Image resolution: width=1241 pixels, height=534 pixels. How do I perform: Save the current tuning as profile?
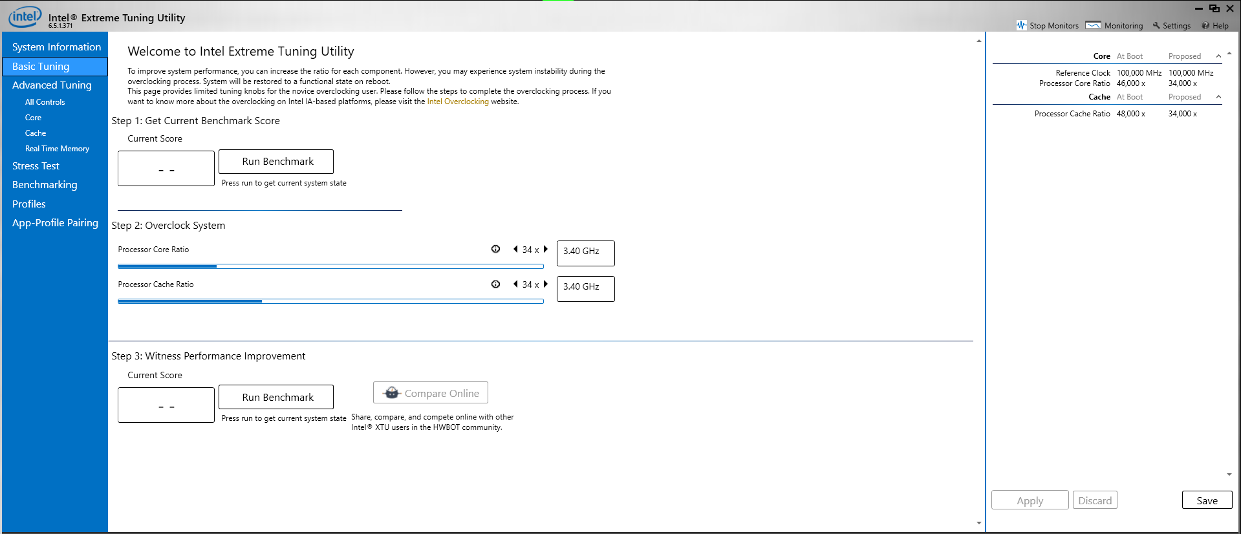[1207, 500]
